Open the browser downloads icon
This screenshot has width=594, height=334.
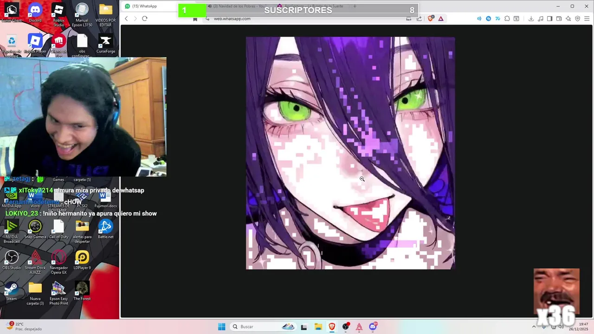tap(531, 19)
